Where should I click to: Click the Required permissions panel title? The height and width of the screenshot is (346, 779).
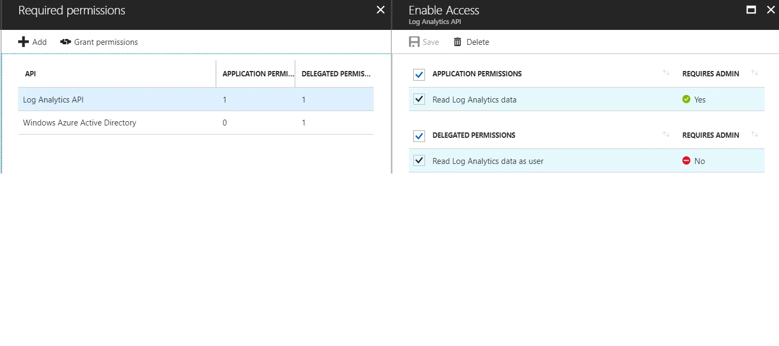point(72,10)
